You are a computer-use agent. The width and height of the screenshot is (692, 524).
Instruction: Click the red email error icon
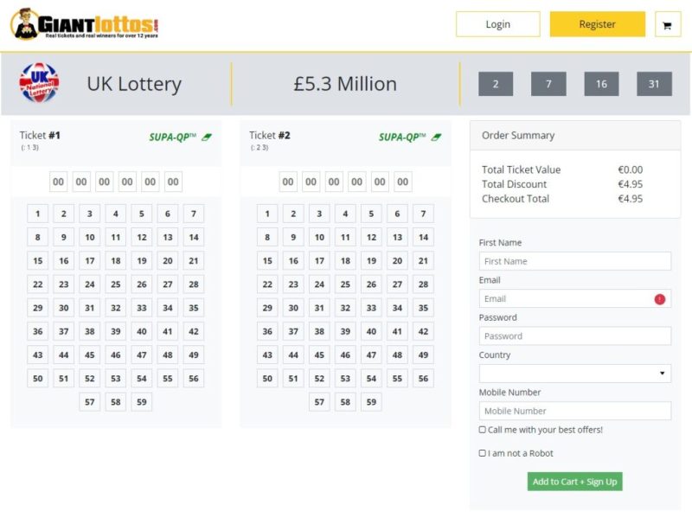point(660,299)
